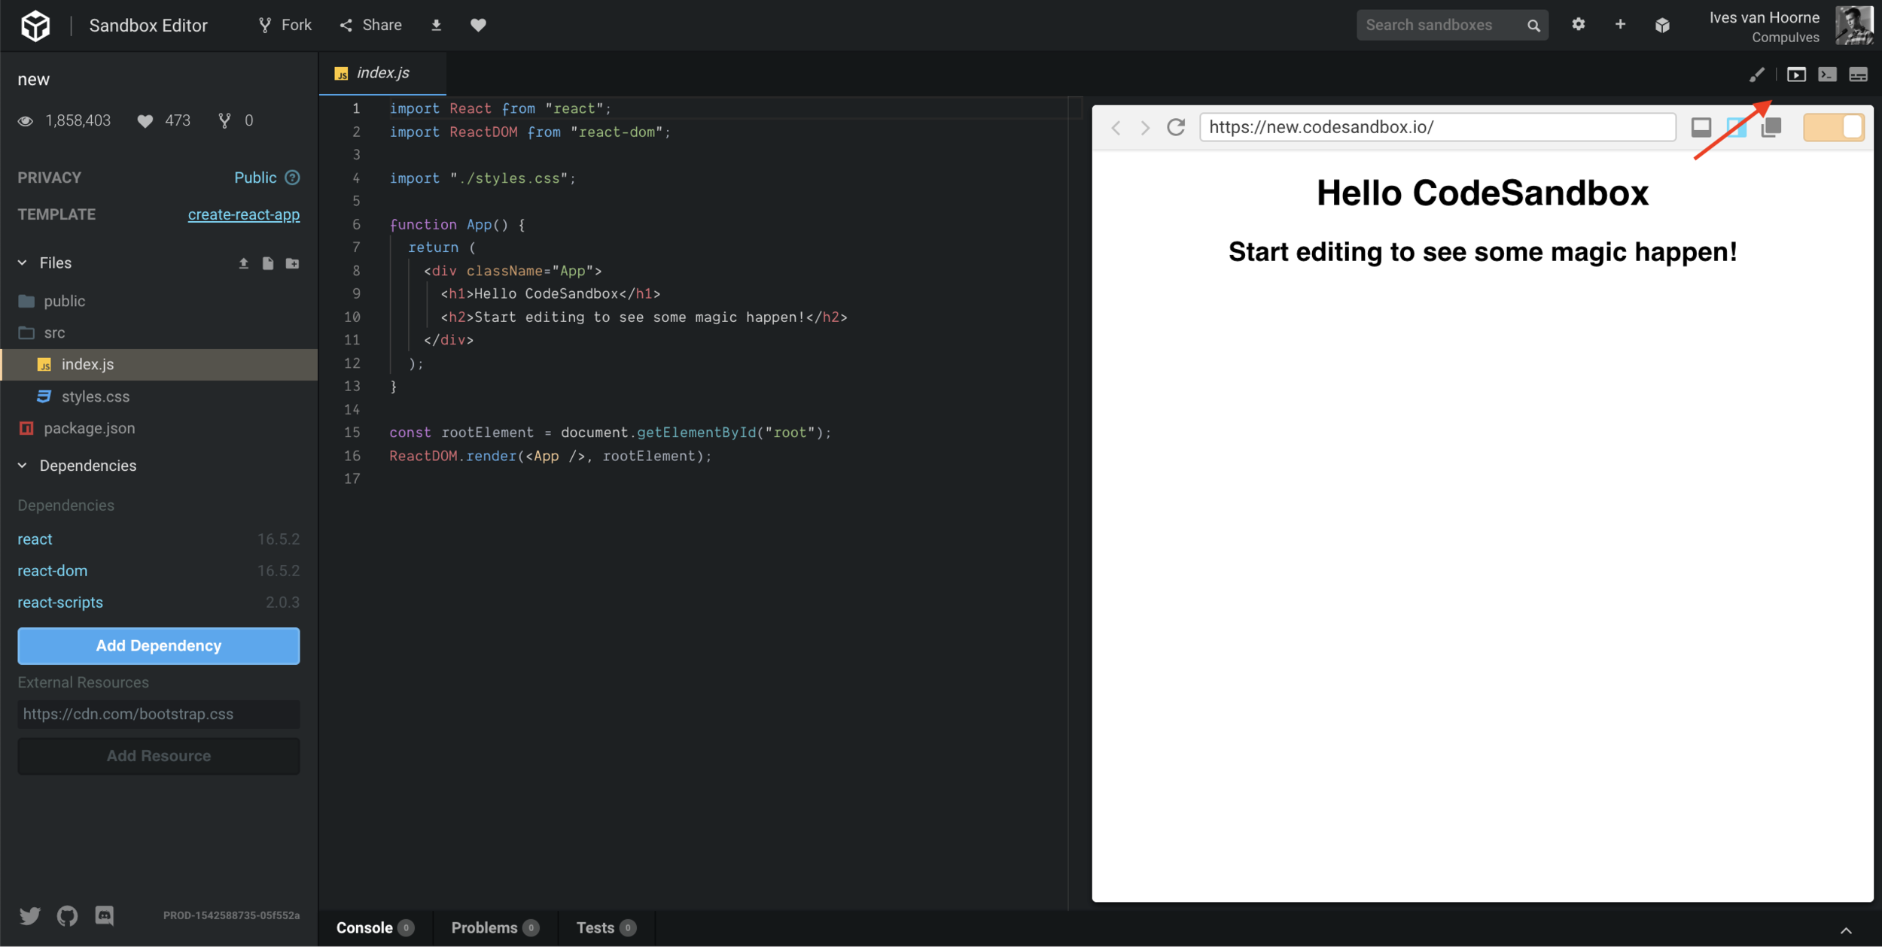Click the GitHub icon in the sidebar footer
Image resolution: width=1882 pixels, height=947 pixels.
67,915
